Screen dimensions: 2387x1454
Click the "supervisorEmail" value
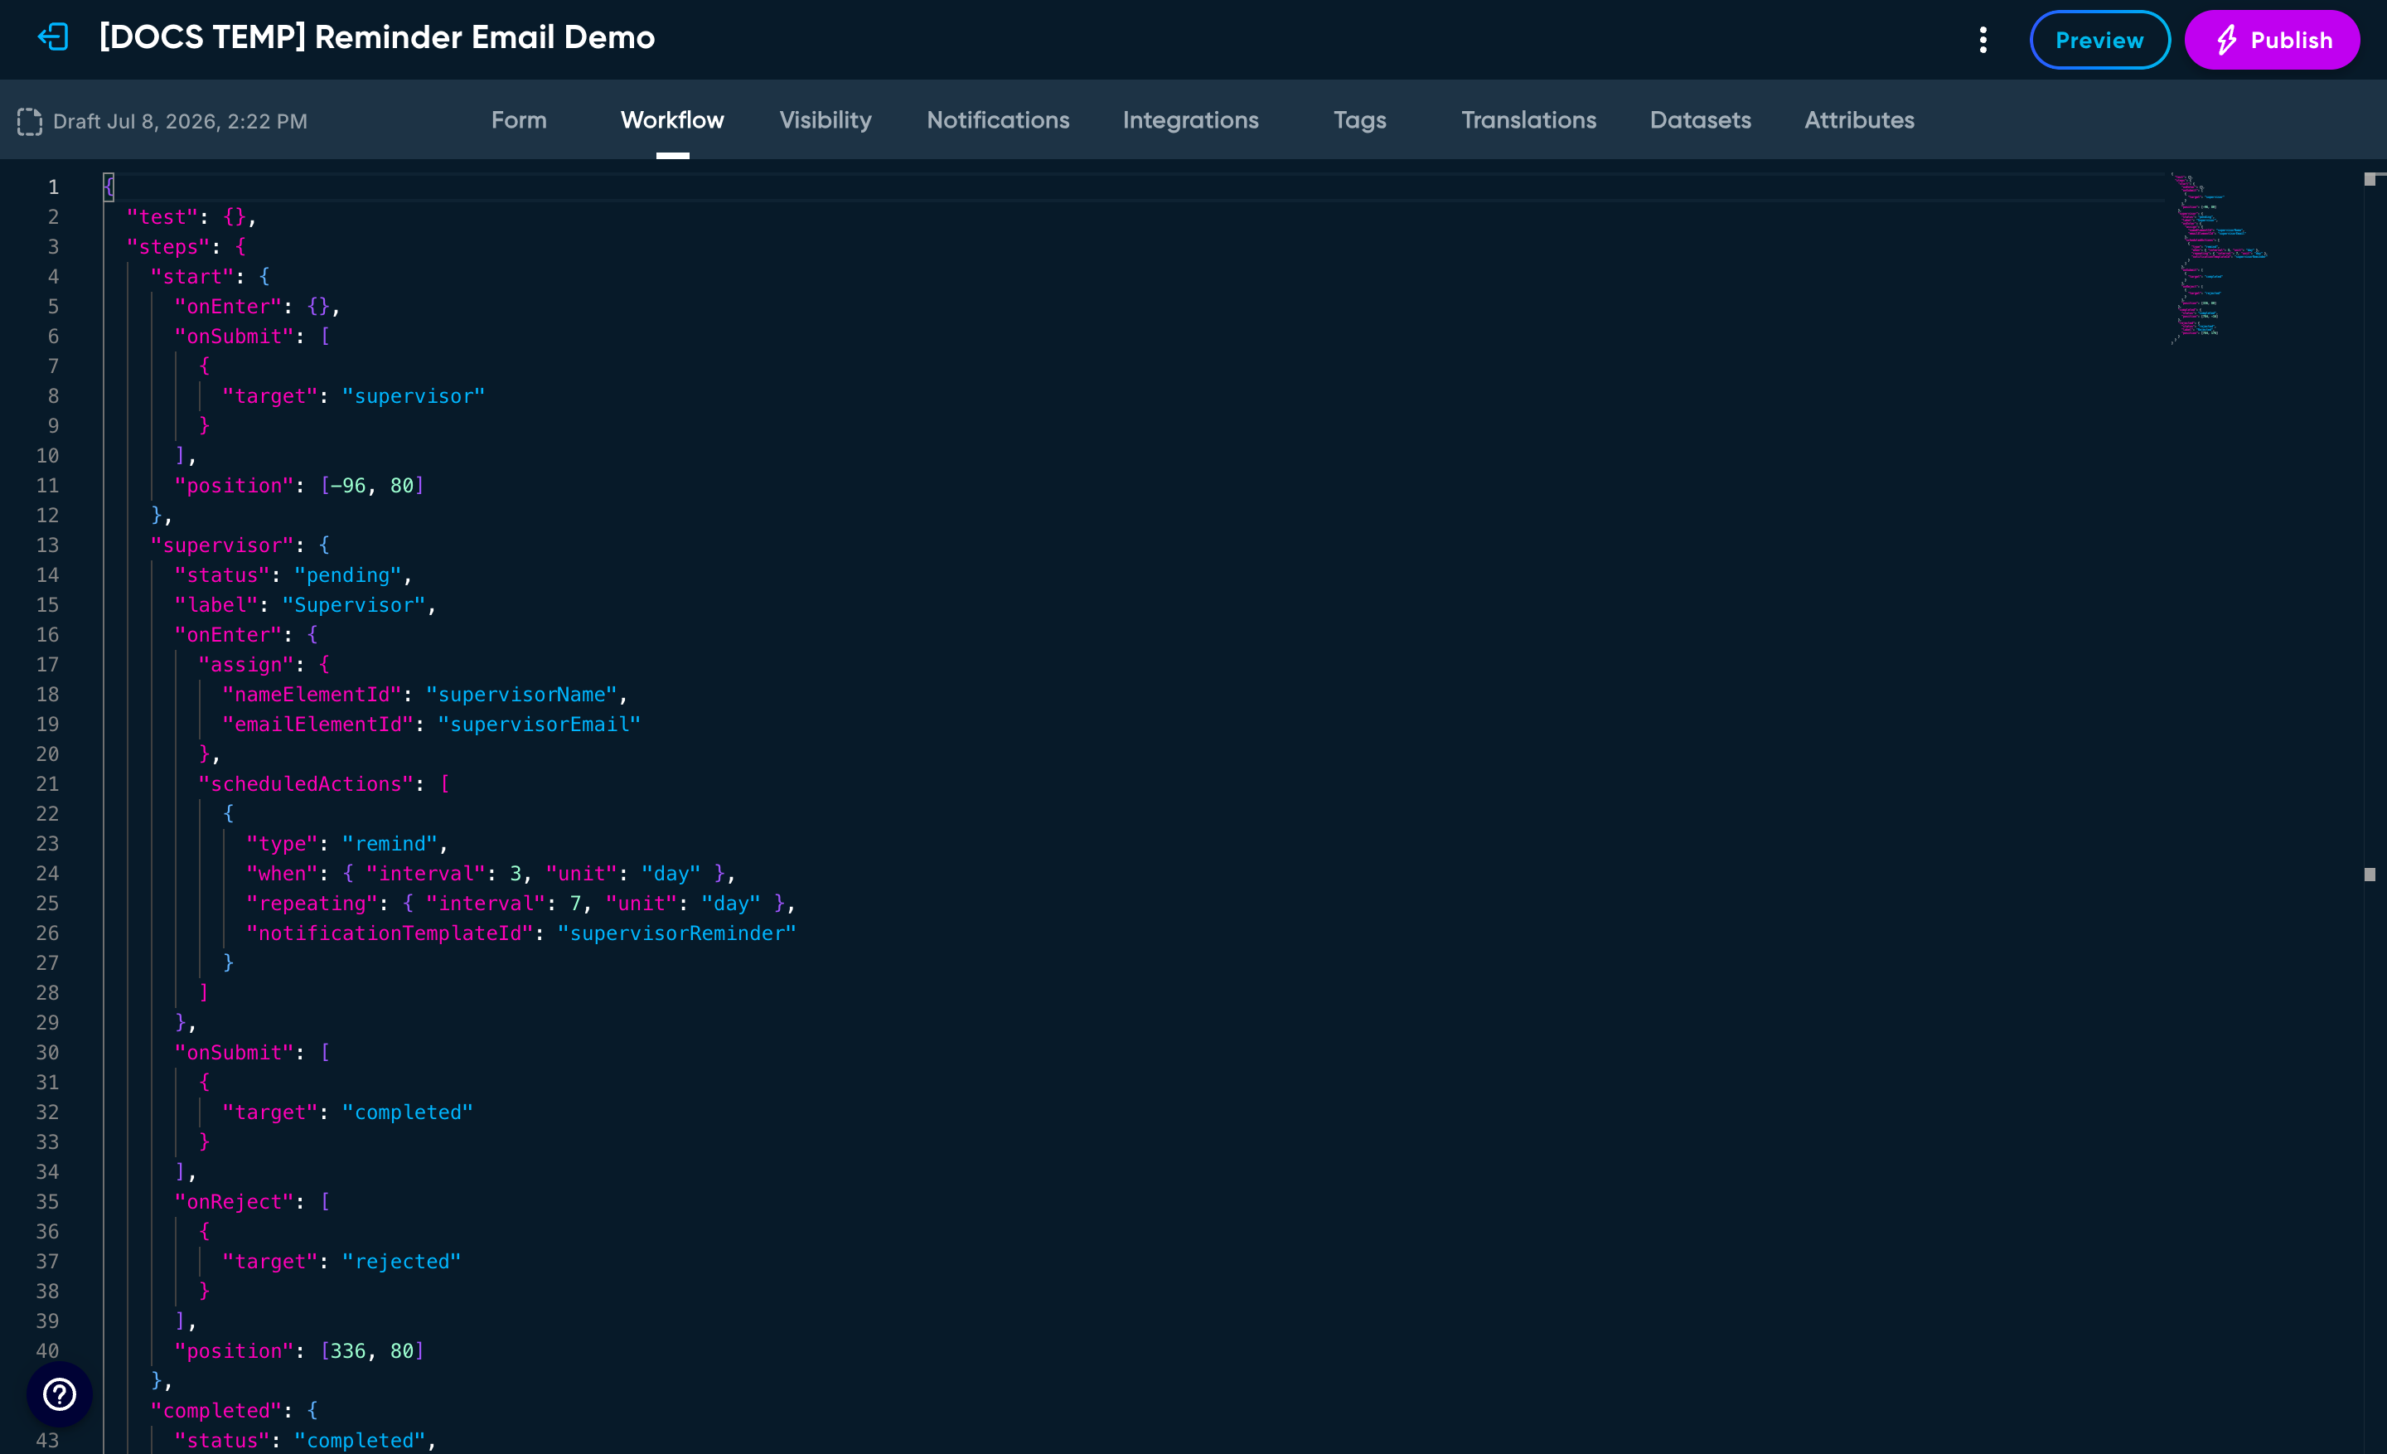[x=539, y=725]
